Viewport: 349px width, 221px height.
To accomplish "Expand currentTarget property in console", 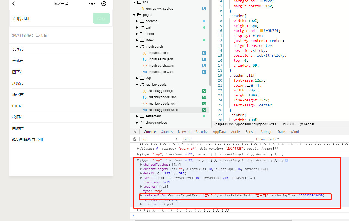I will click(x=141, y=169).
